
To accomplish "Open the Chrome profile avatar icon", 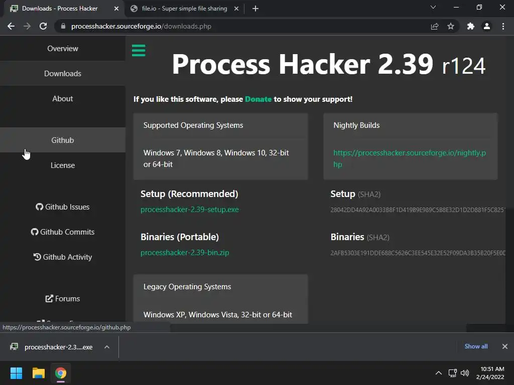I will 487,26.
